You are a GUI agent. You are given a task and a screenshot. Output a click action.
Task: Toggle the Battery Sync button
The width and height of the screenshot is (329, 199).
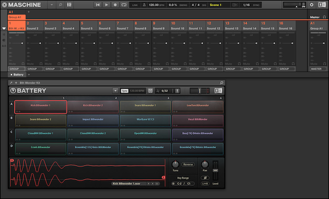124,91
